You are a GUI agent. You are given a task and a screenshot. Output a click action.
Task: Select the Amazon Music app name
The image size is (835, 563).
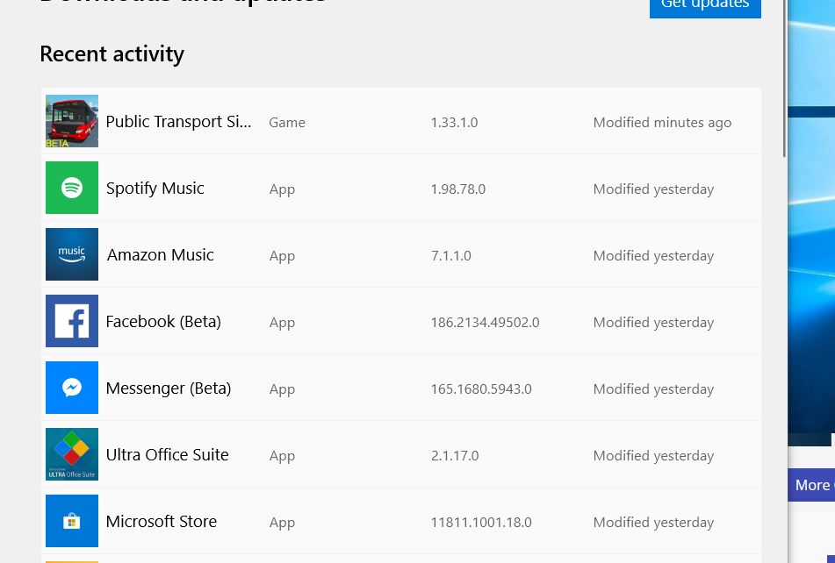pos(161,255)
